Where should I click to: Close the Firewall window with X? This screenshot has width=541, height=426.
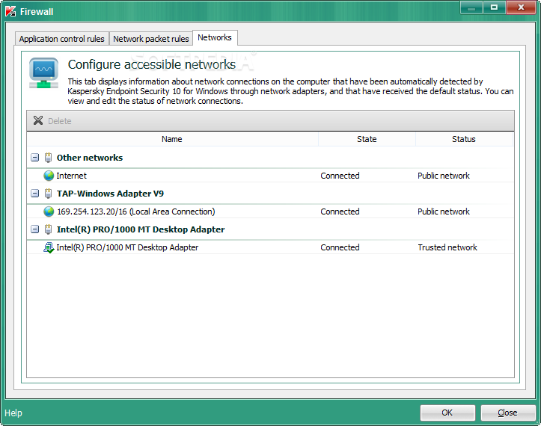(521, 7)
